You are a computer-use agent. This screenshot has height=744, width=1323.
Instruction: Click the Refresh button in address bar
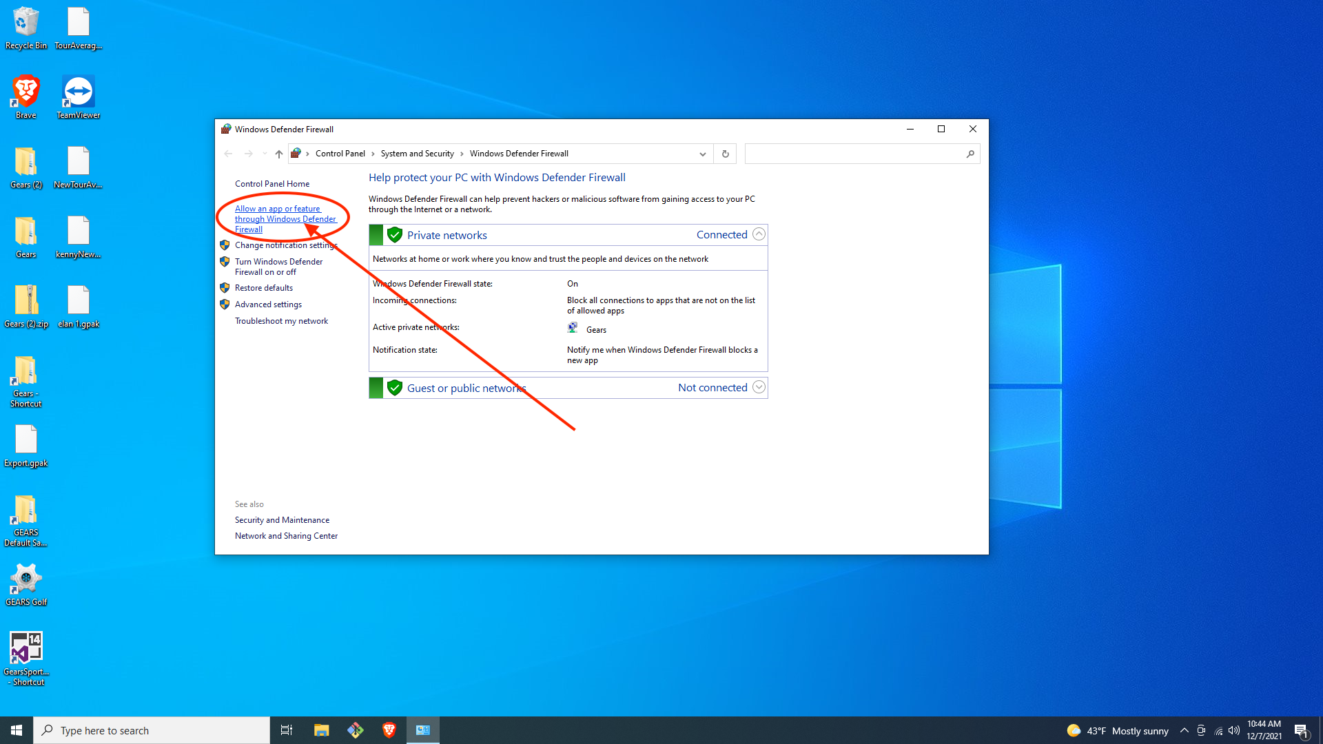(725, 154)
